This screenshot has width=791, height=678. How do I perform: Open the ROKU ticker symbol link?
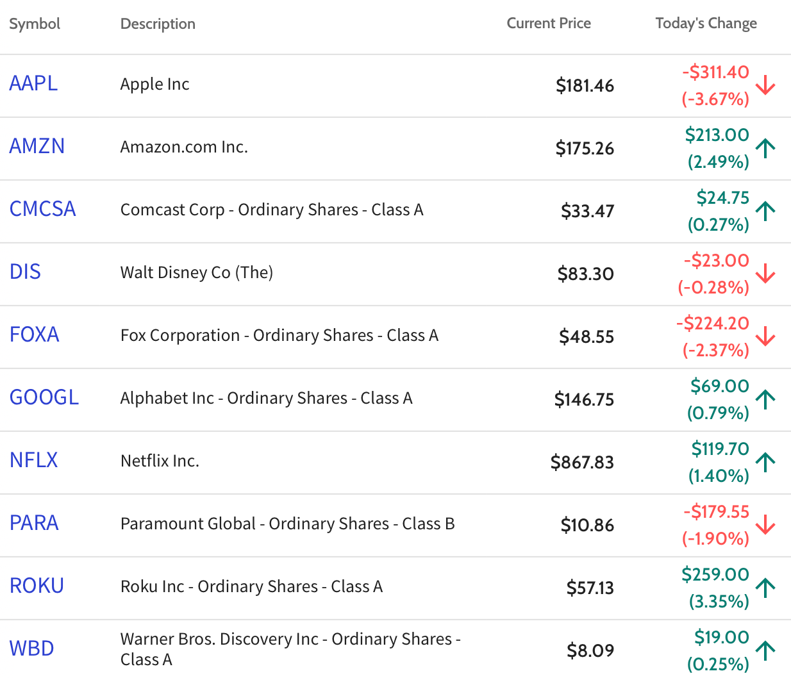coord(37,586)
